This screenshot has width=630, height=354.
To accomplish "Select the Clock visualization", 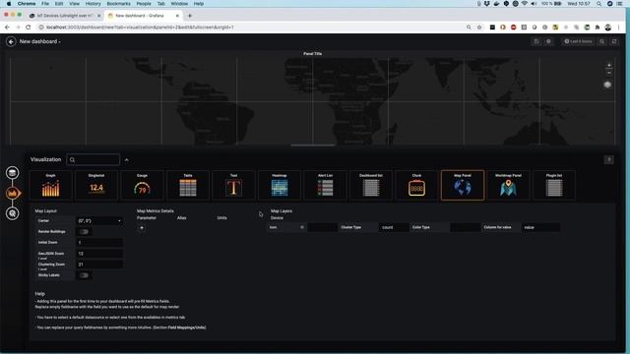I will (x=417, y=186).
